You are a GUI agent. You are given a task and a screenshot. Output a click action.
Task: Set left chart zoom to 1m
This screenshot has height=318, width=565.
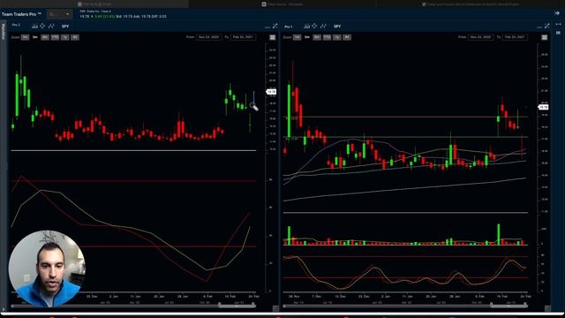click(x=25, y=37)
